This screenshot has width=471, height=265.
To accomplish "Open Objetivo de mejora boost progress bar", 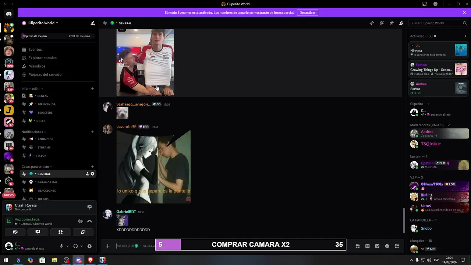I will point(58,36).
